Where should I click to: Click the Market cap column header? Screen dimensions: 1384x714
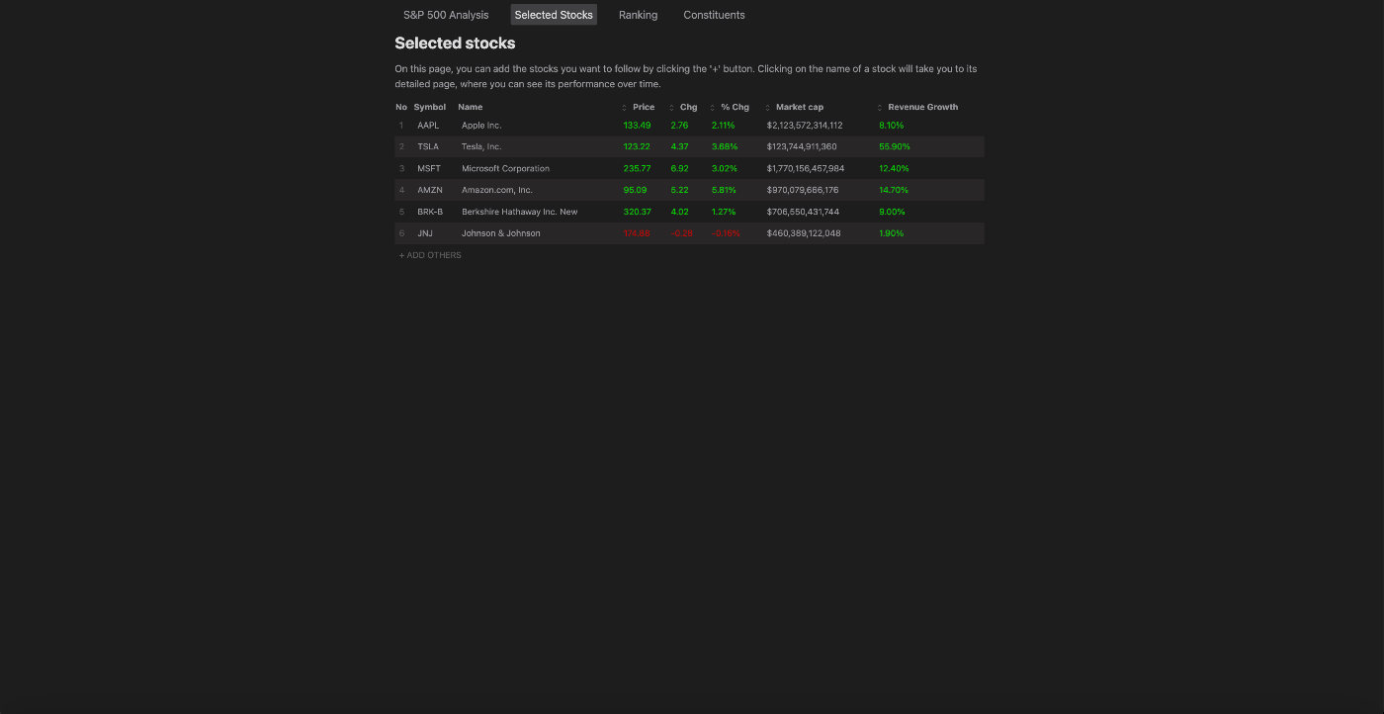coord(800,107)
